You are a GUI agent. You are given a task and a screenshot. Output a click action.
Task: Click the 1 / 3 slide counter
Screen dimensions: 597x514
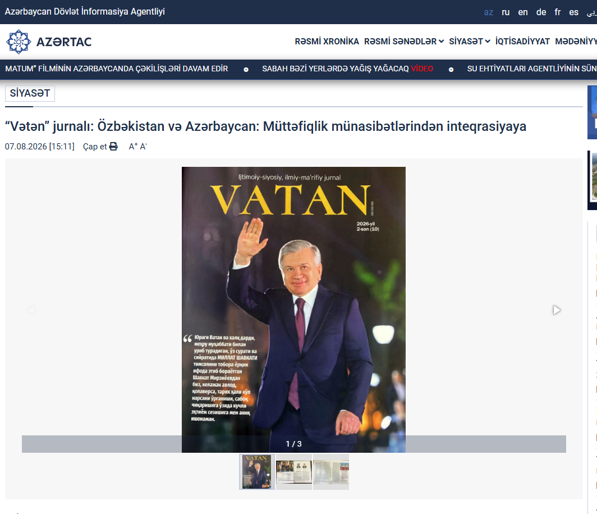(x=293, y=444)
